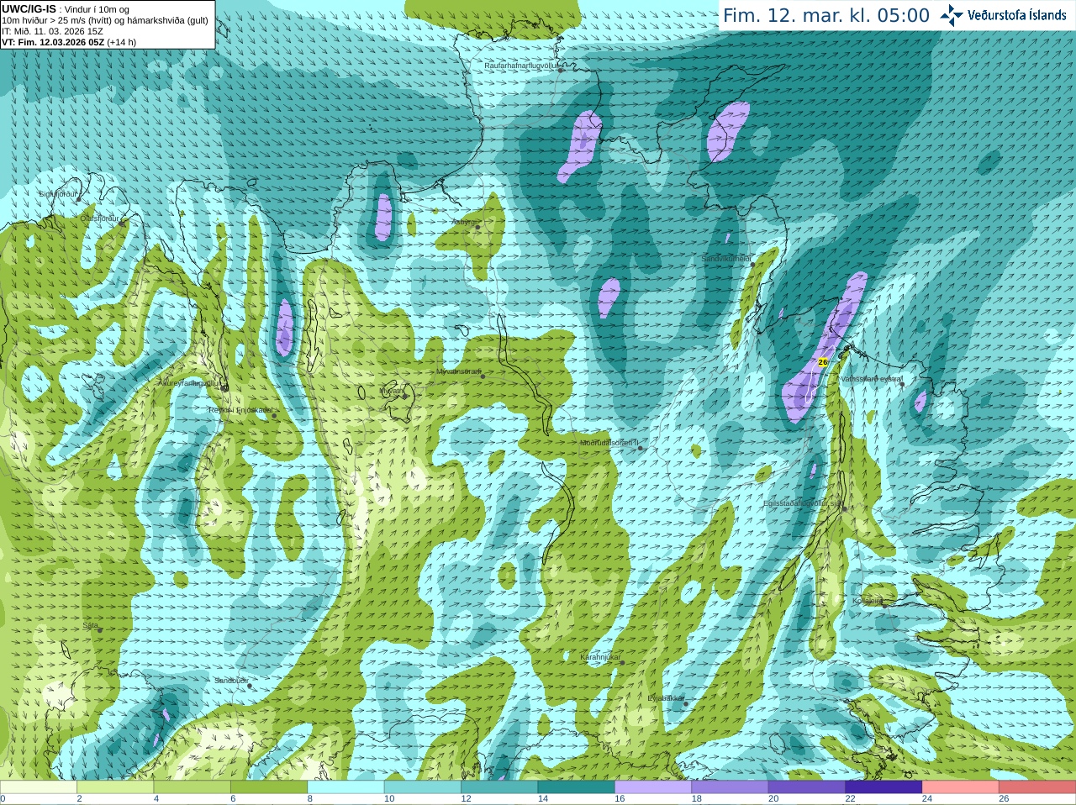The width and height of the screenshot is (1076, 805).
Task: Select the Sandbúðir station marker
Action: (x=250, y=685)
